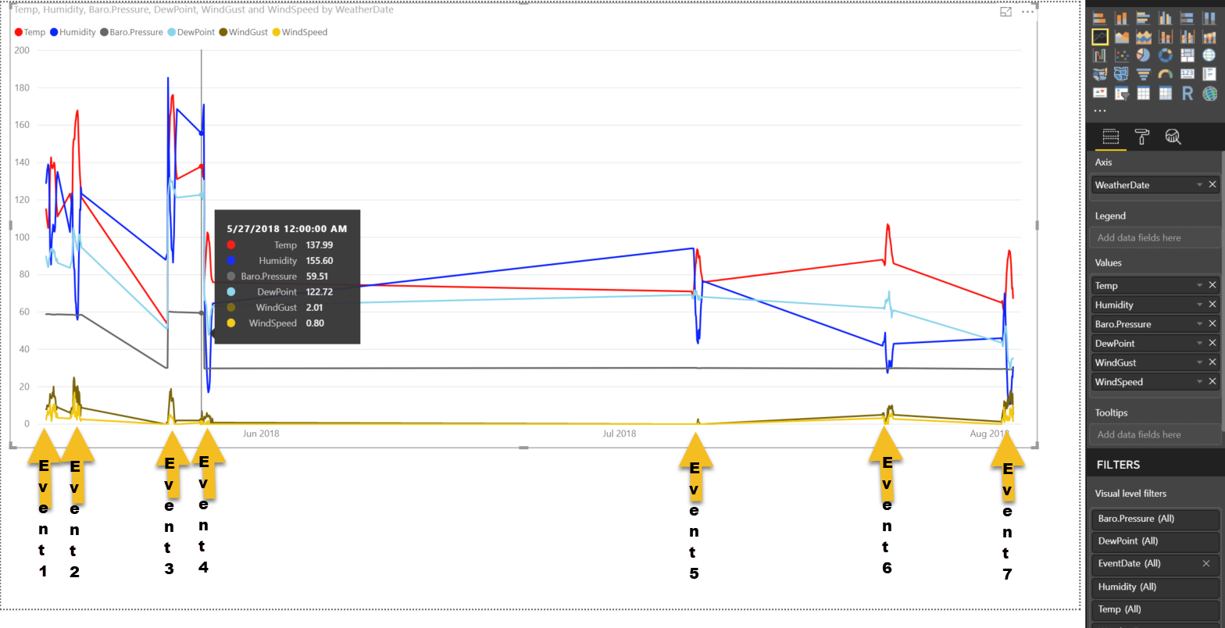Open the DewPoint value field dropdown
This screenshot has height=628, width=1225.
pos(1199,344)
